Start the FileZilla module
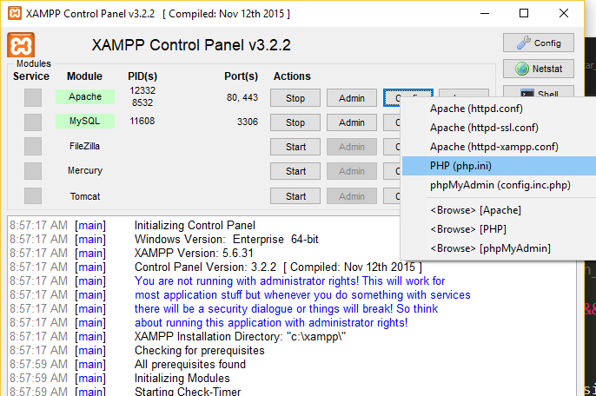 coord(295,147)
